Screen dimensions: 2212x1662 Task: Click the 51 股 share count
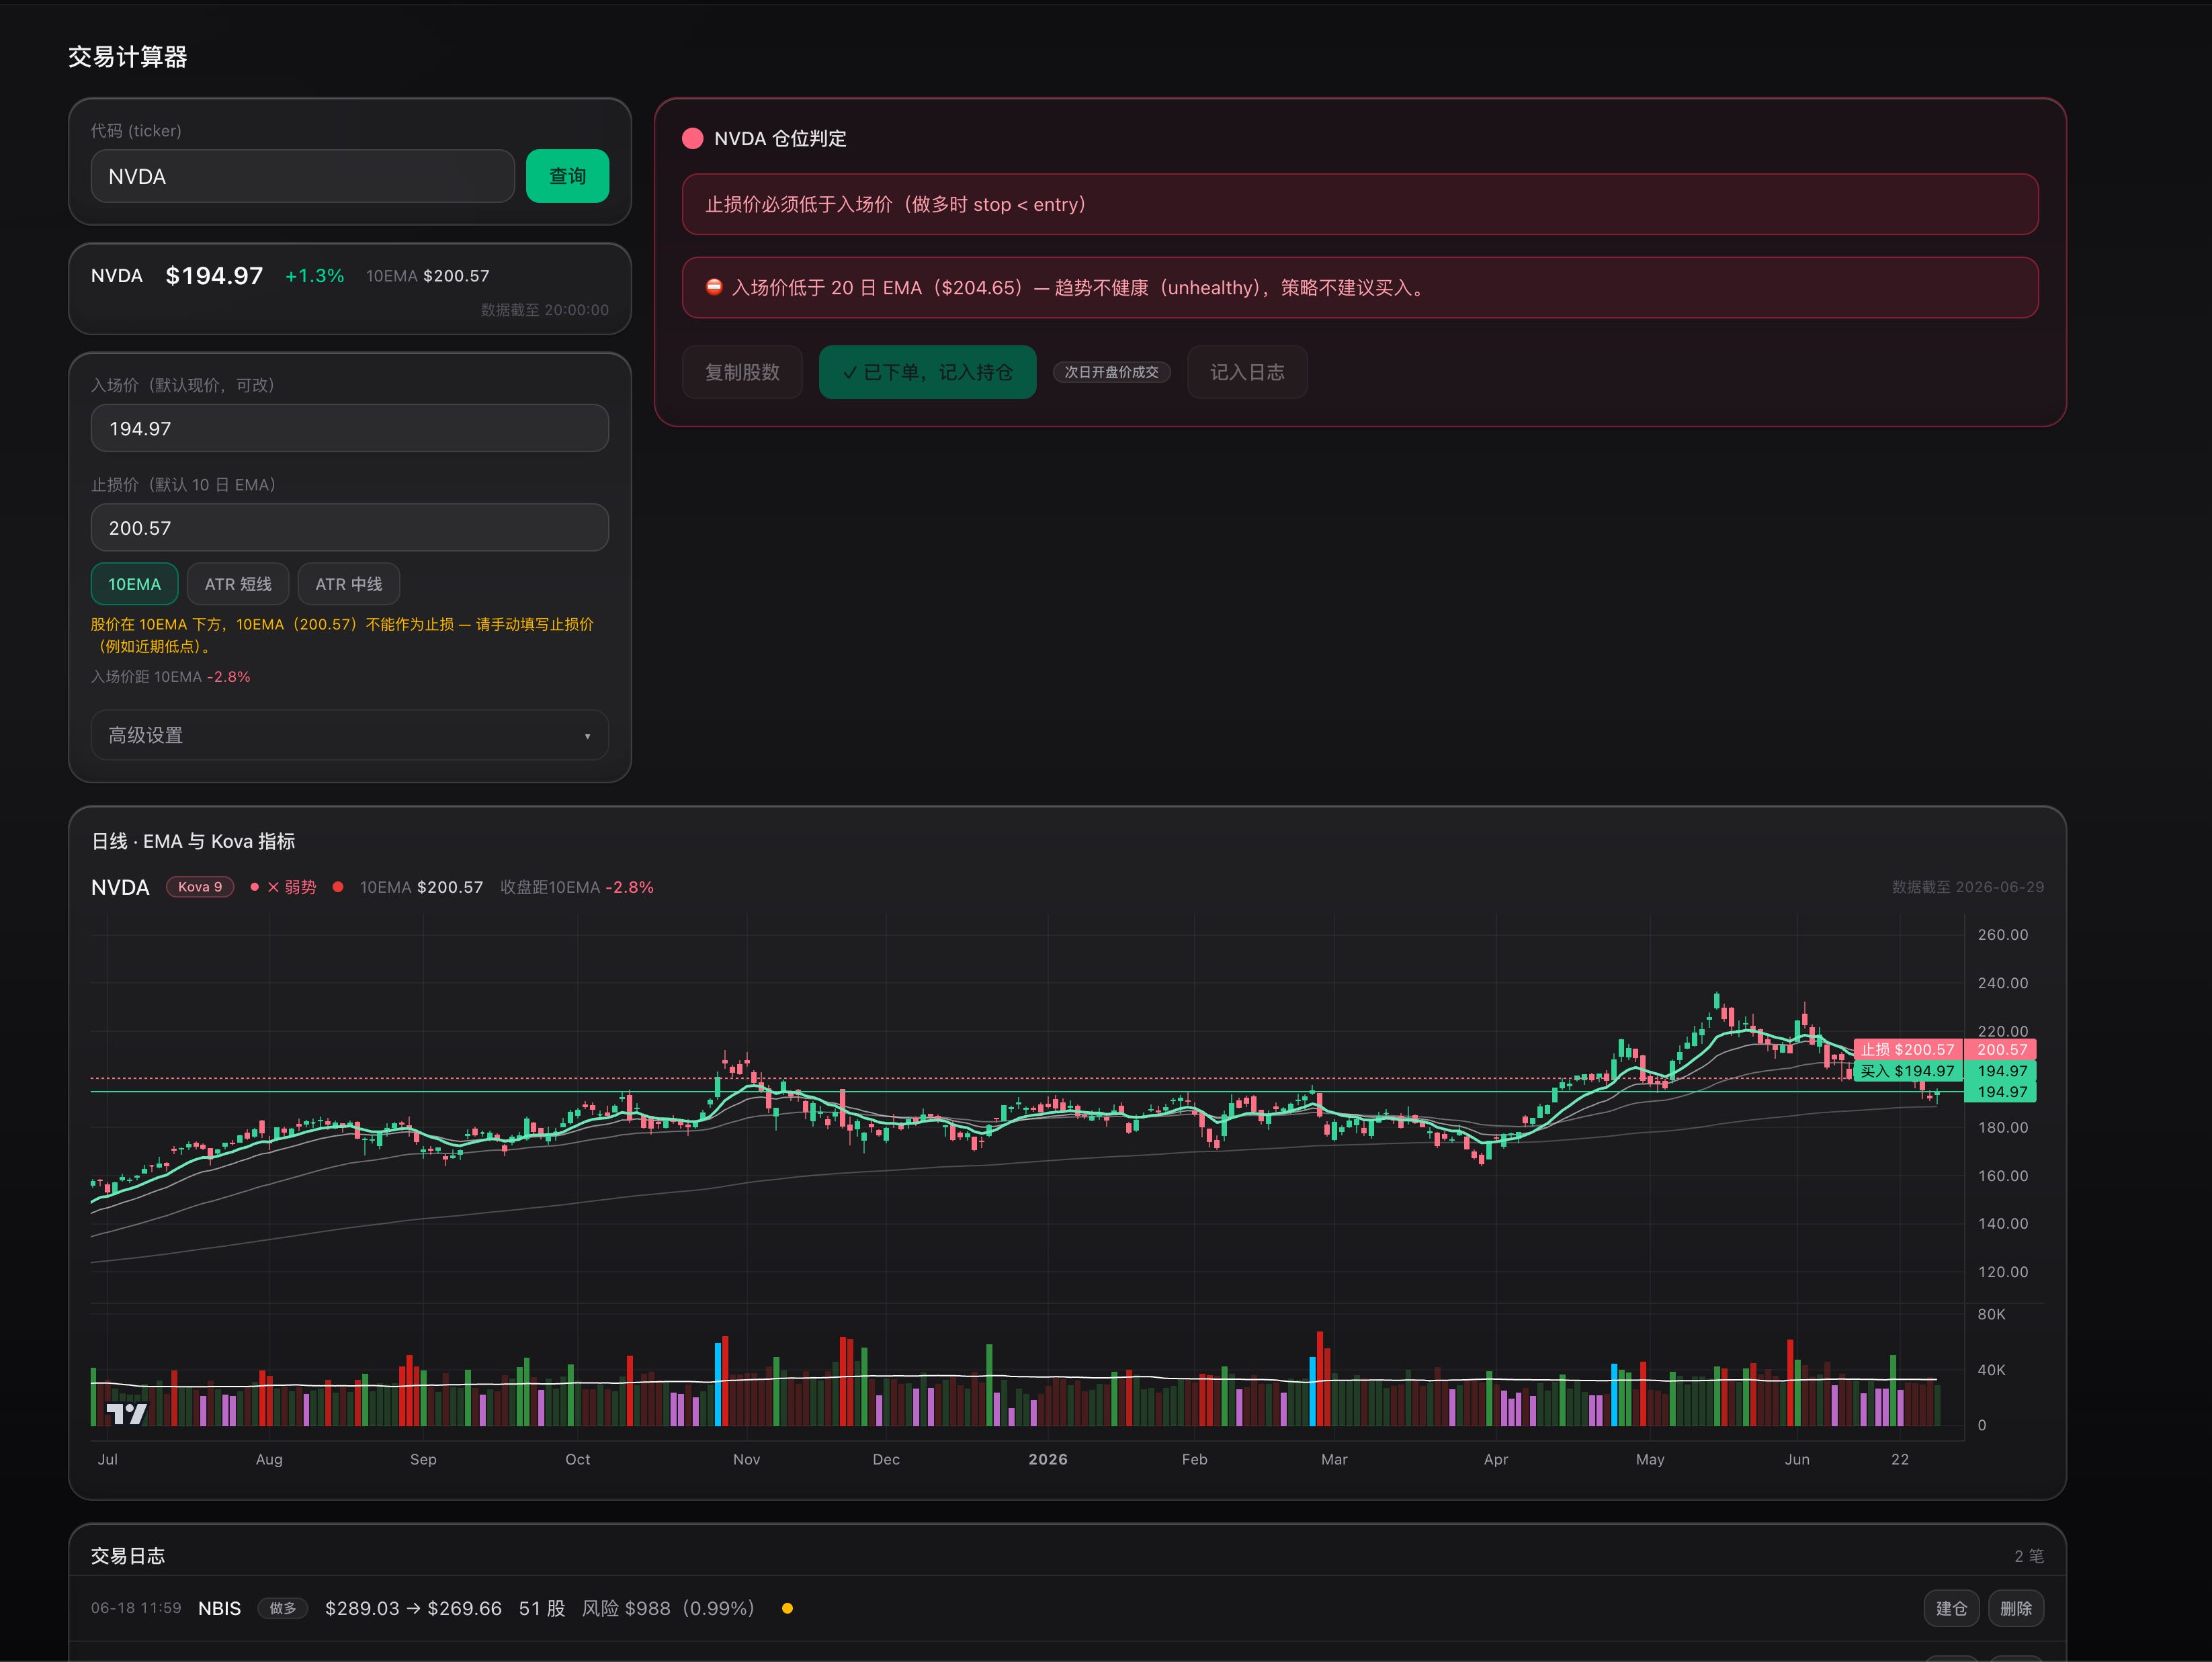[542, 1608]
